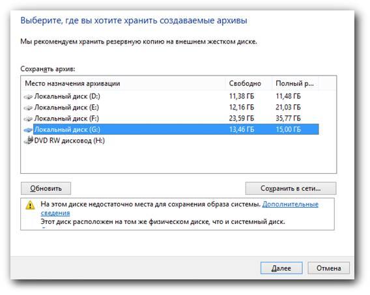Cancel with the Отмена button
The image size is (370, 295).
[x=329, y=268]
